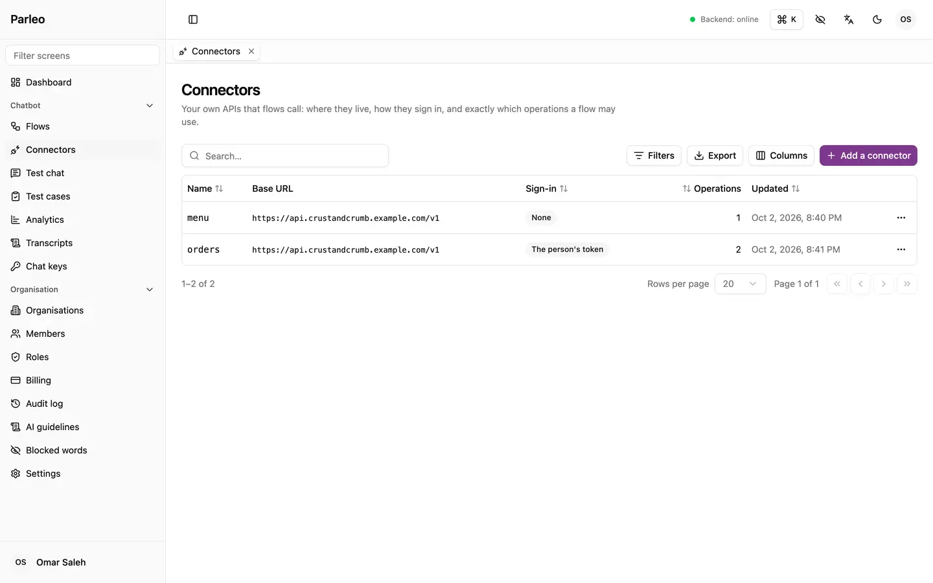Sort table by Sign-in column
Viewport: 933px width, 583px height.
tap(547, 189)
